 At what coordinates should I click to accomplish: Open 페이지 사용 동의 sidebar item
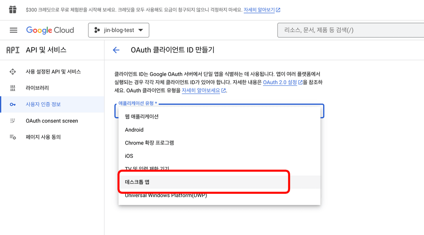pos(52,137)
